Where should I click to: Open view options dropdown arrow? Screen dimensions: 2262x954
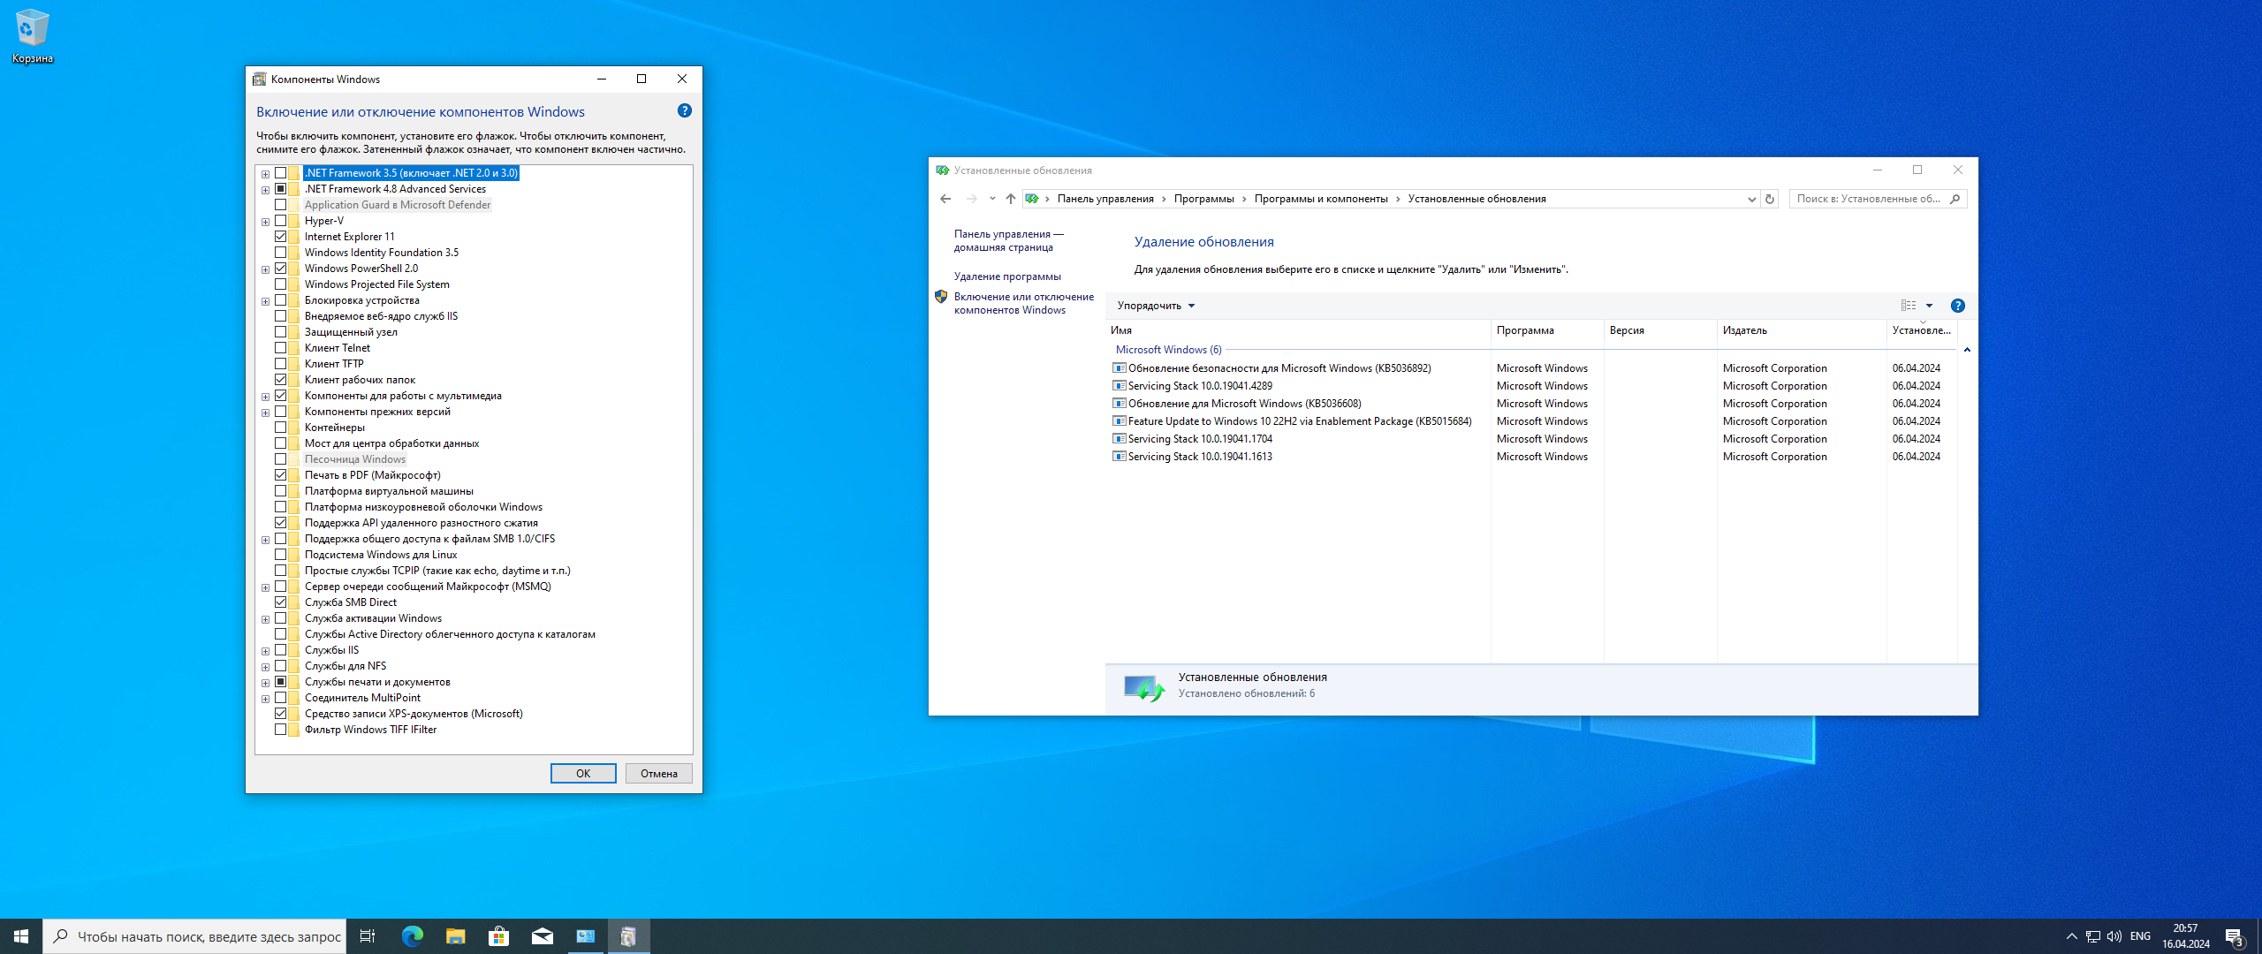[1929, 306]
